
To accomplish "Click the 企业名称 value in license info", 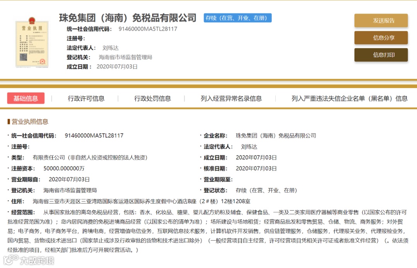I will coord(276,136).
